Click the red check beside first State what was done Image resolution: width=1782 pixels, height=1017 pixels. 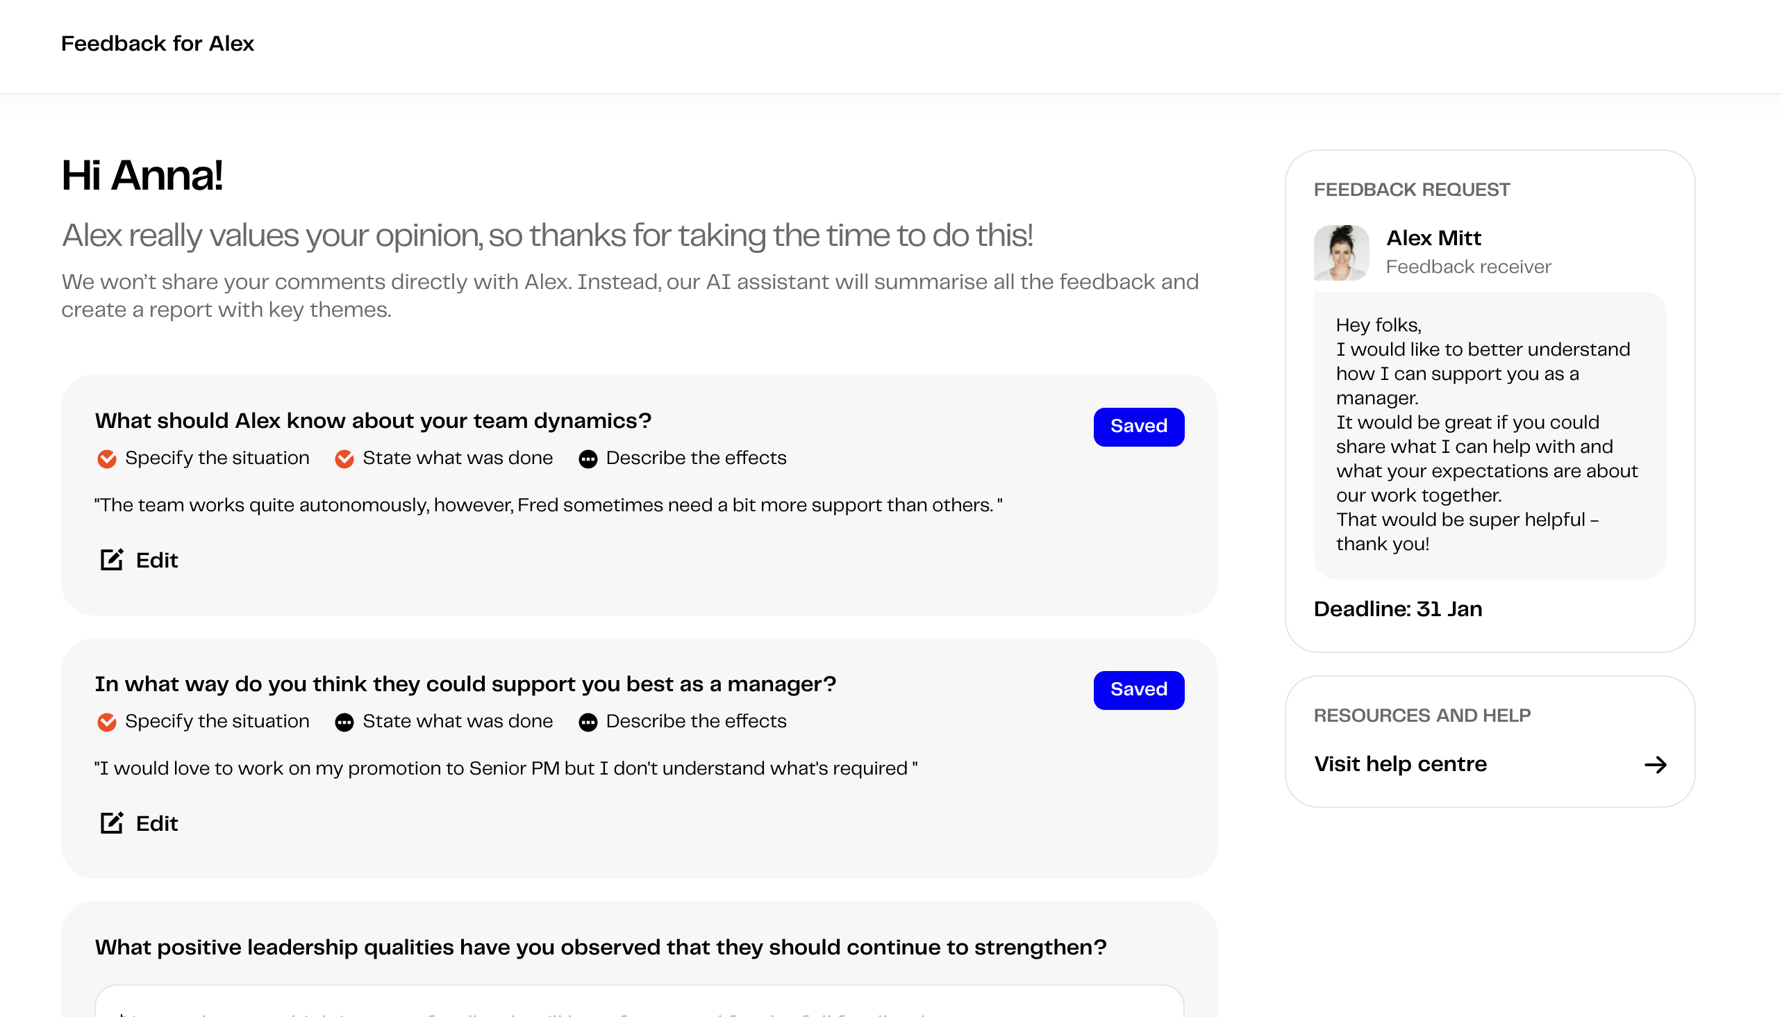click(344, 459)
